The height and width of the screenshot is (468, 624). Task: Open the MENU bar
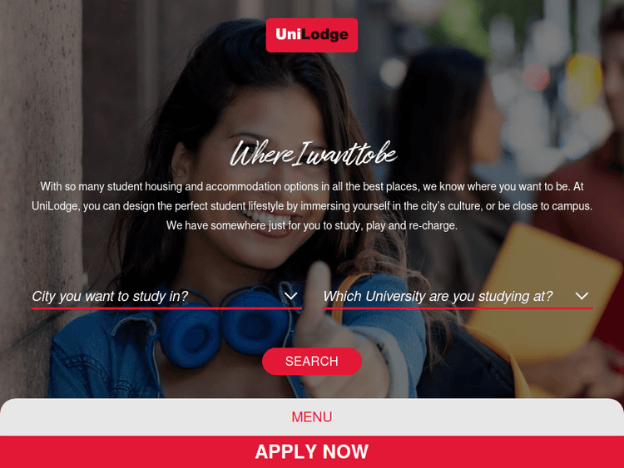tap(312, 416)
